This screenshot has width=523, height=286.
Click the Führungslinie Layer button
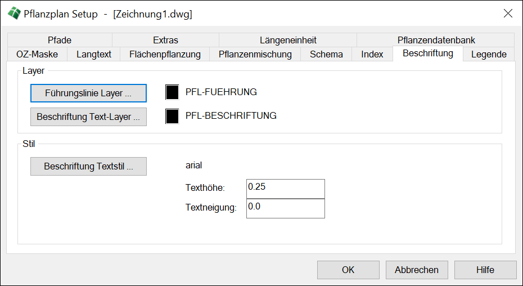(x=88, y=93)
